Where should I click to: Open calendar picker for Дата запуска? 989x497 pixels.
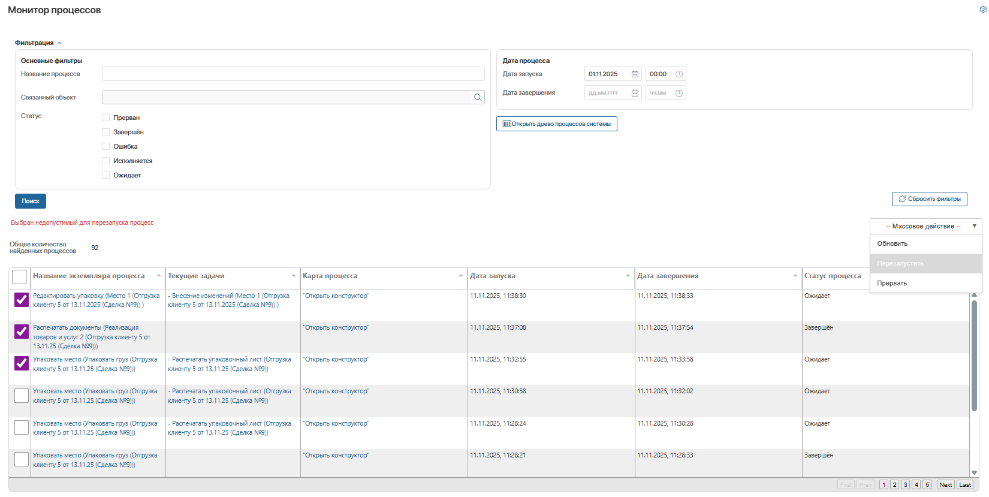635,74
